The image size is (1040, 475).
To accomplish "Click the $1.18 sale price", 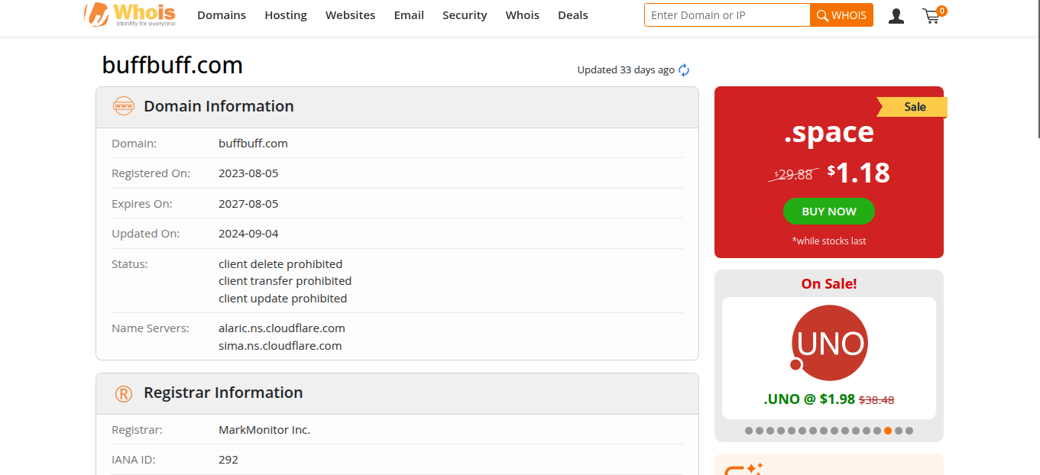I will coord(859,173).
